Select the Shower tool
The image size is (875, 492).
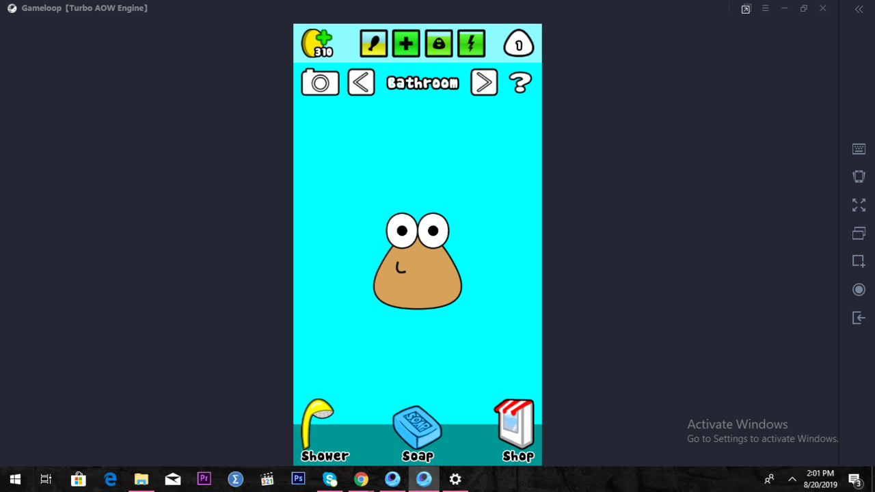(325, 430)
